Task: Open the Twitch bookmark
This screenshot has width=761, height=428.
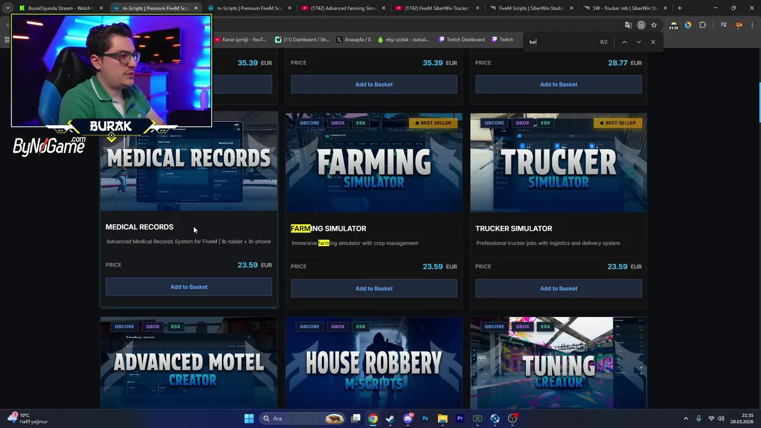Action: click(x=502, y=40)
